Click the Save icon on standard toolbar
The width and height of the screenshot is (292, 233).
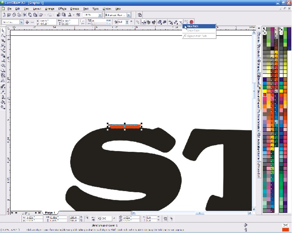pos(14,15)
